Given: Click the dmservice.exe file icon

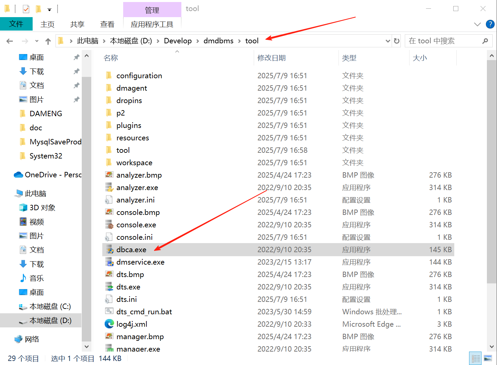Looking at the screenshot, I should click(109, 262).
